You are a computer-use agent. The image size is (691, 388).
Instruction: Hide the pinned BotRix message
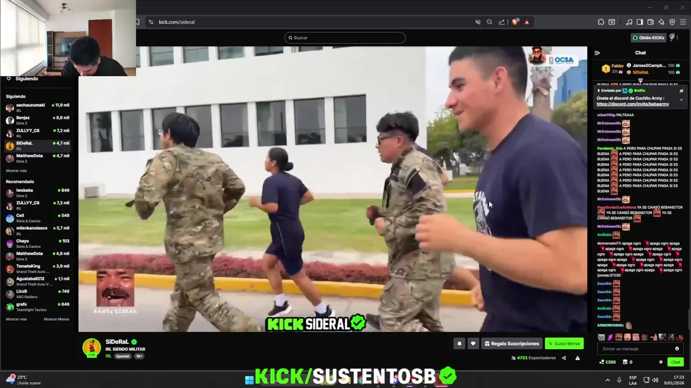coord(681,91)
